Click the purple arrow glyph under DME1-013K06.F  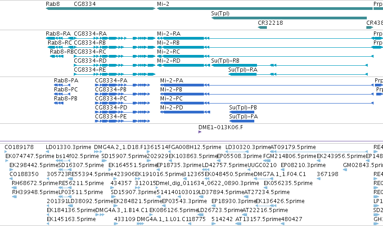click(200, 132)
